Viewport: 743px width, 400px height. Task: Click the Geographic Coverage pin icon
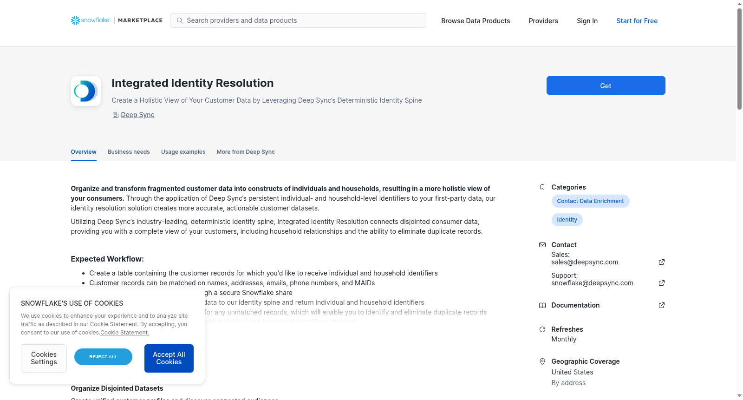542,361
